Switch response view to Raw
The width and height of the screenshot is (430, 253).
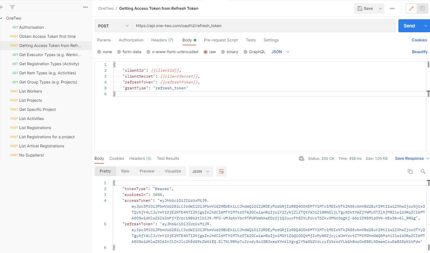[x=125, y=171]
